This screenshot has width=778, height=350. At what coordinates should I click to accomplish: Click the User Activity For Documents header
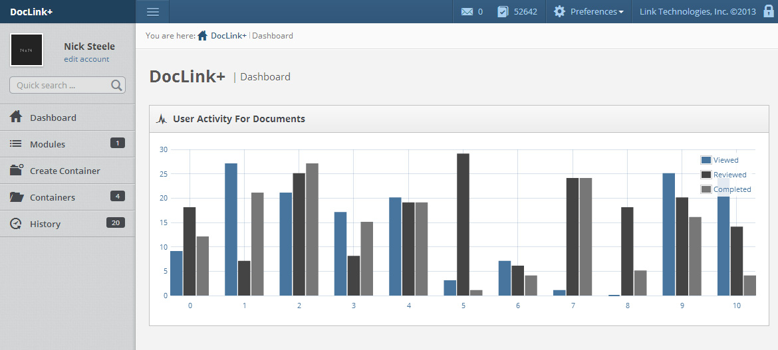239,119
